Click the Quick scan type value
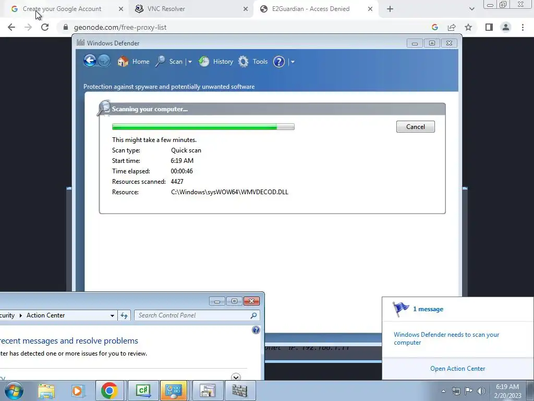Viewport: 534px width, 401px height. pos(186,150)
